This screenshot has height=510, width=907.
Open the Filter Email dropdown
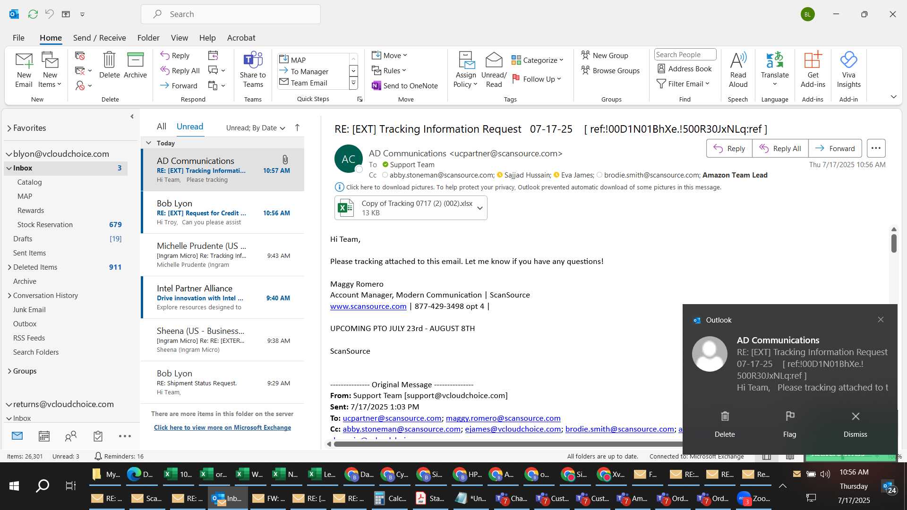pyautogui.click(x=683, y=84)
